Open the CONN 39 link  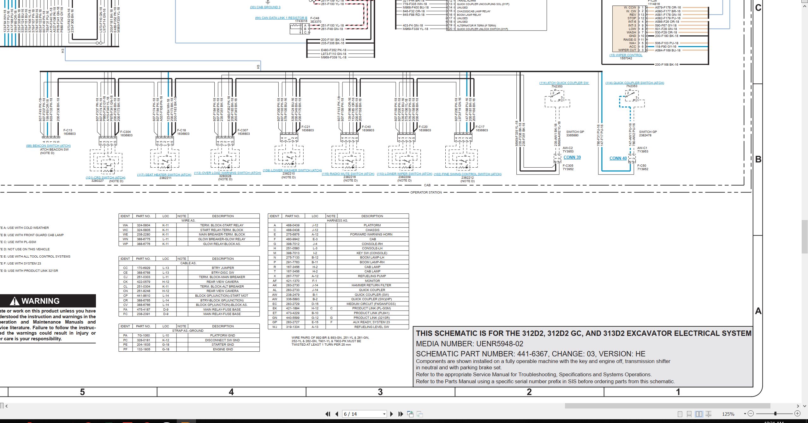(572, 158)
